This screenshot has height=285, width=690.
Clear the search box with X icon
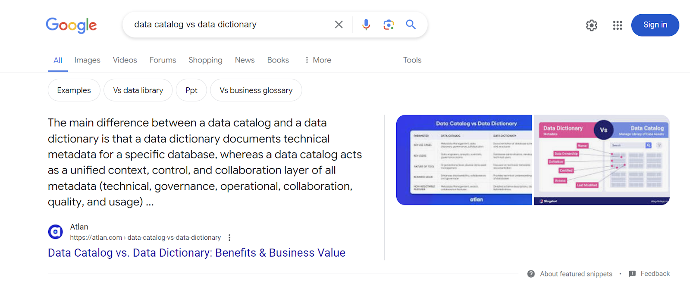(339, 25)
